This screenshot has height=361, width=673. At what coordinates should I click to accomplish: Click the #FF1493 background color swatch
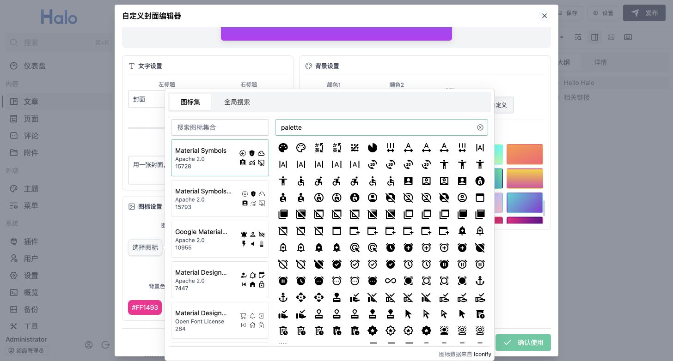pos(145,307)
